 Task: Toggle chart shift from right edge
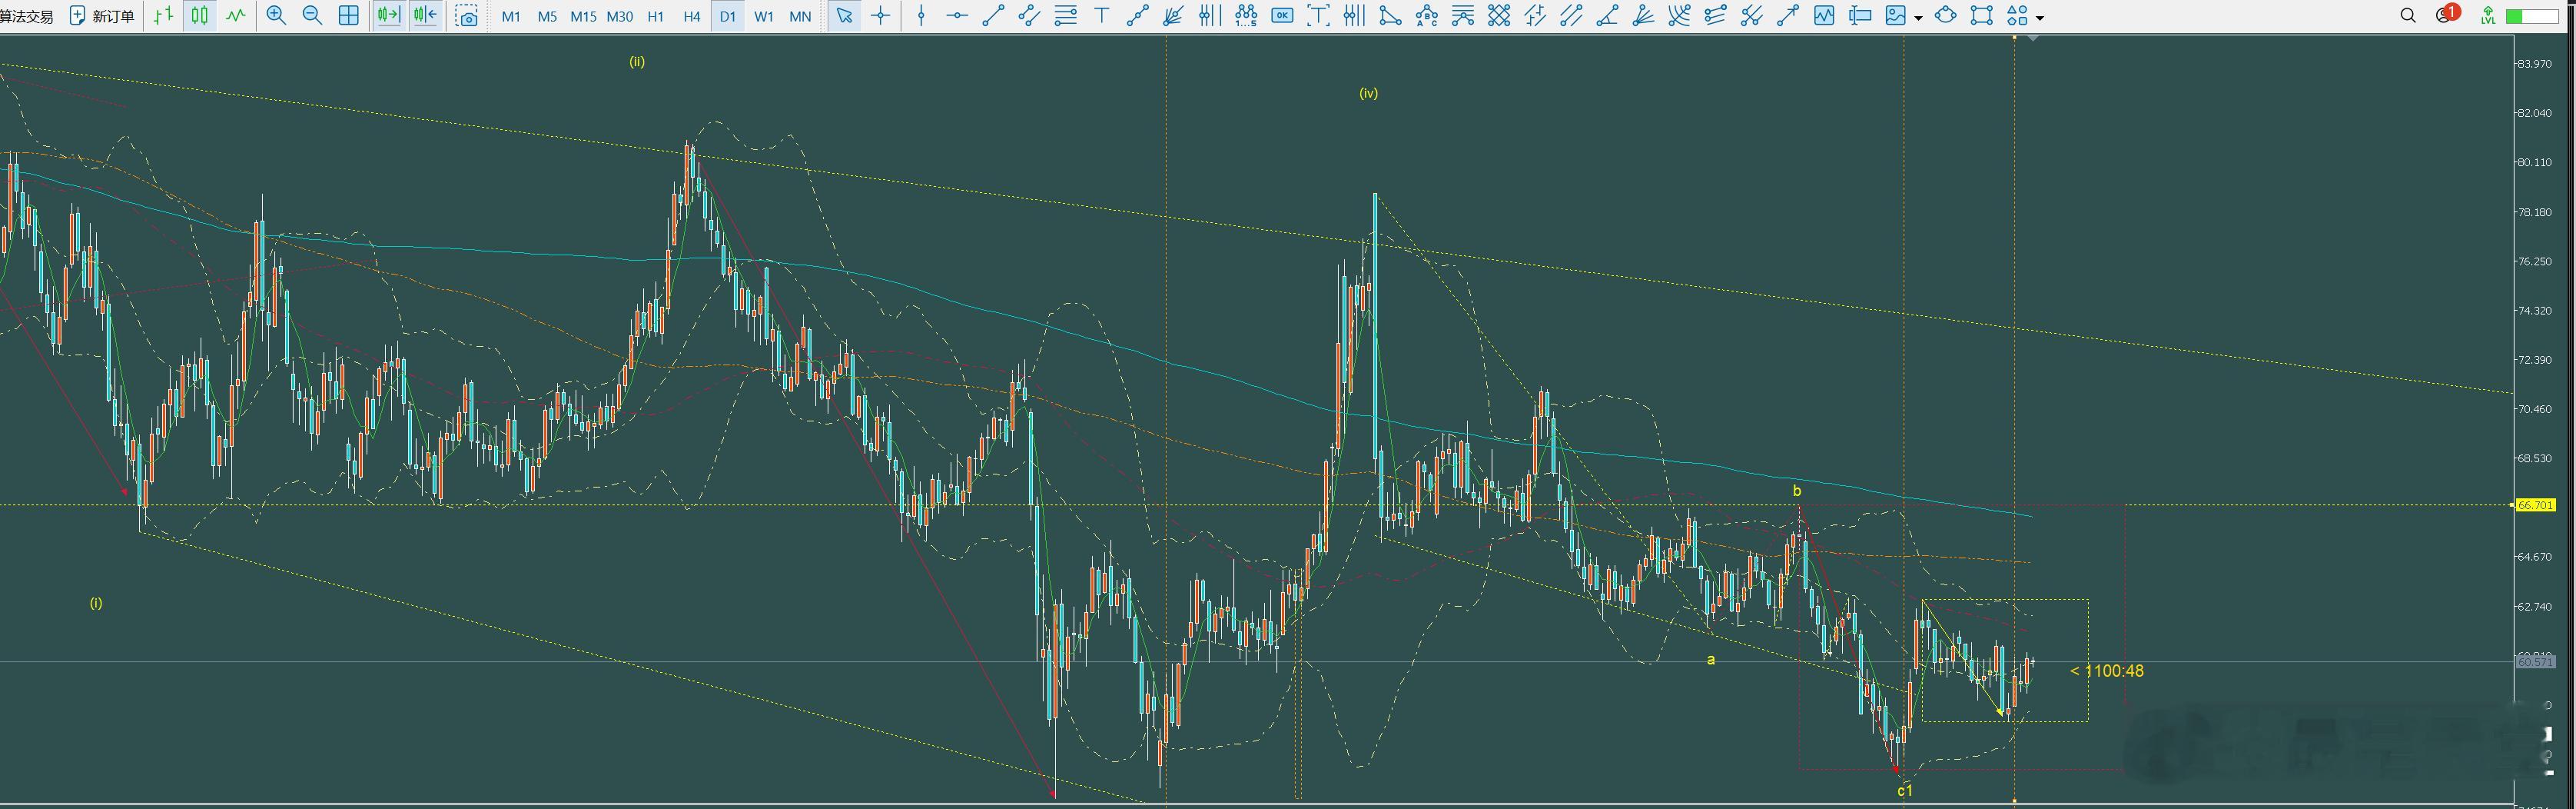(x=424, y=16)
